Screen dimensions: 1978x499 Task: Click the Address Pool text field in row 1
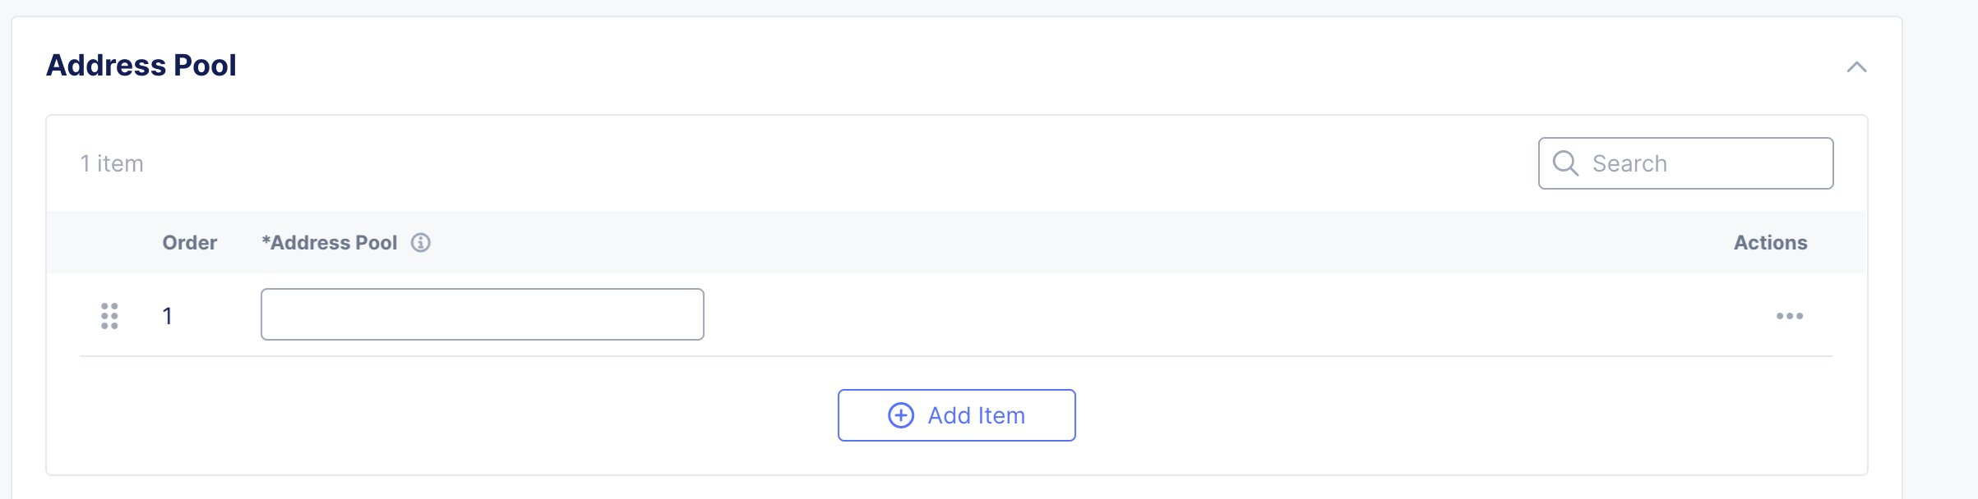(x=482, y=314)
